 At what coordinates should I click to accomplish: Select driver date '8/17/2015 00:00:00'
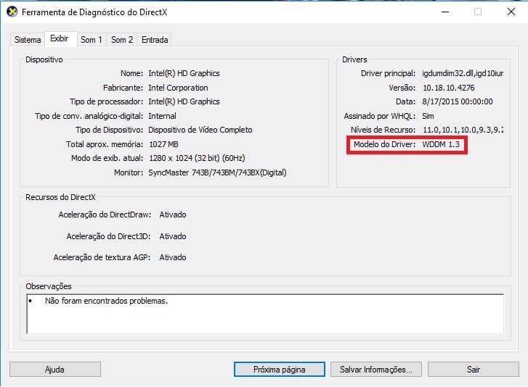pyautogui.click(x=458, y=101)
